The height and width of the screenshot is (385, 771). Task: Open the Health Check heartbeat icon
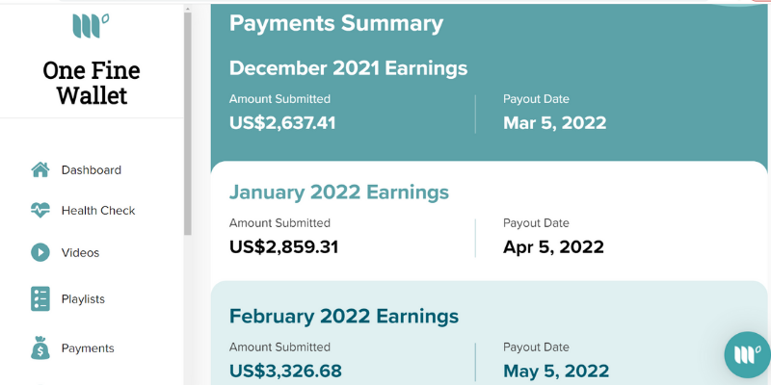click(x=40, y=210)
